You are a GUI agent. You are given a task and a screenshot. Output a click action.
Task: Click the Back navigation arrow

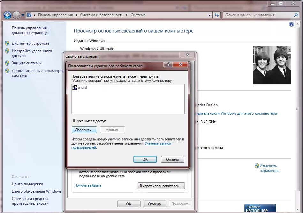pyautogui.click(x=8, y=15)
